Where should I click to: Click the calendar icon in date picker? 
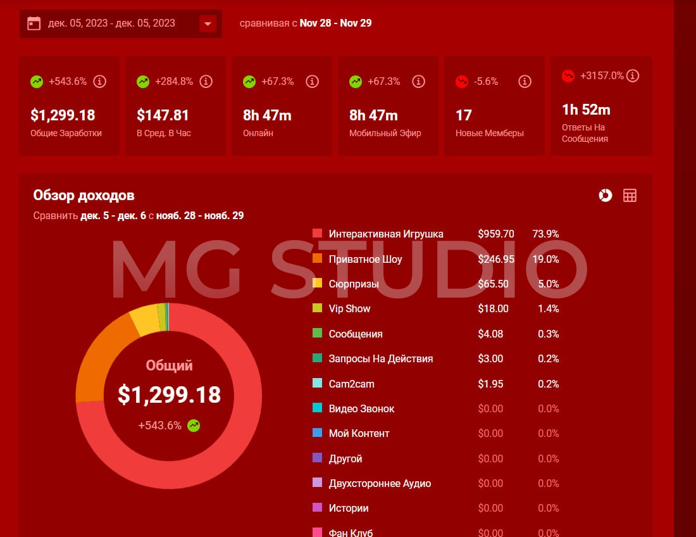pyautogui.click(x=34, y=23)
